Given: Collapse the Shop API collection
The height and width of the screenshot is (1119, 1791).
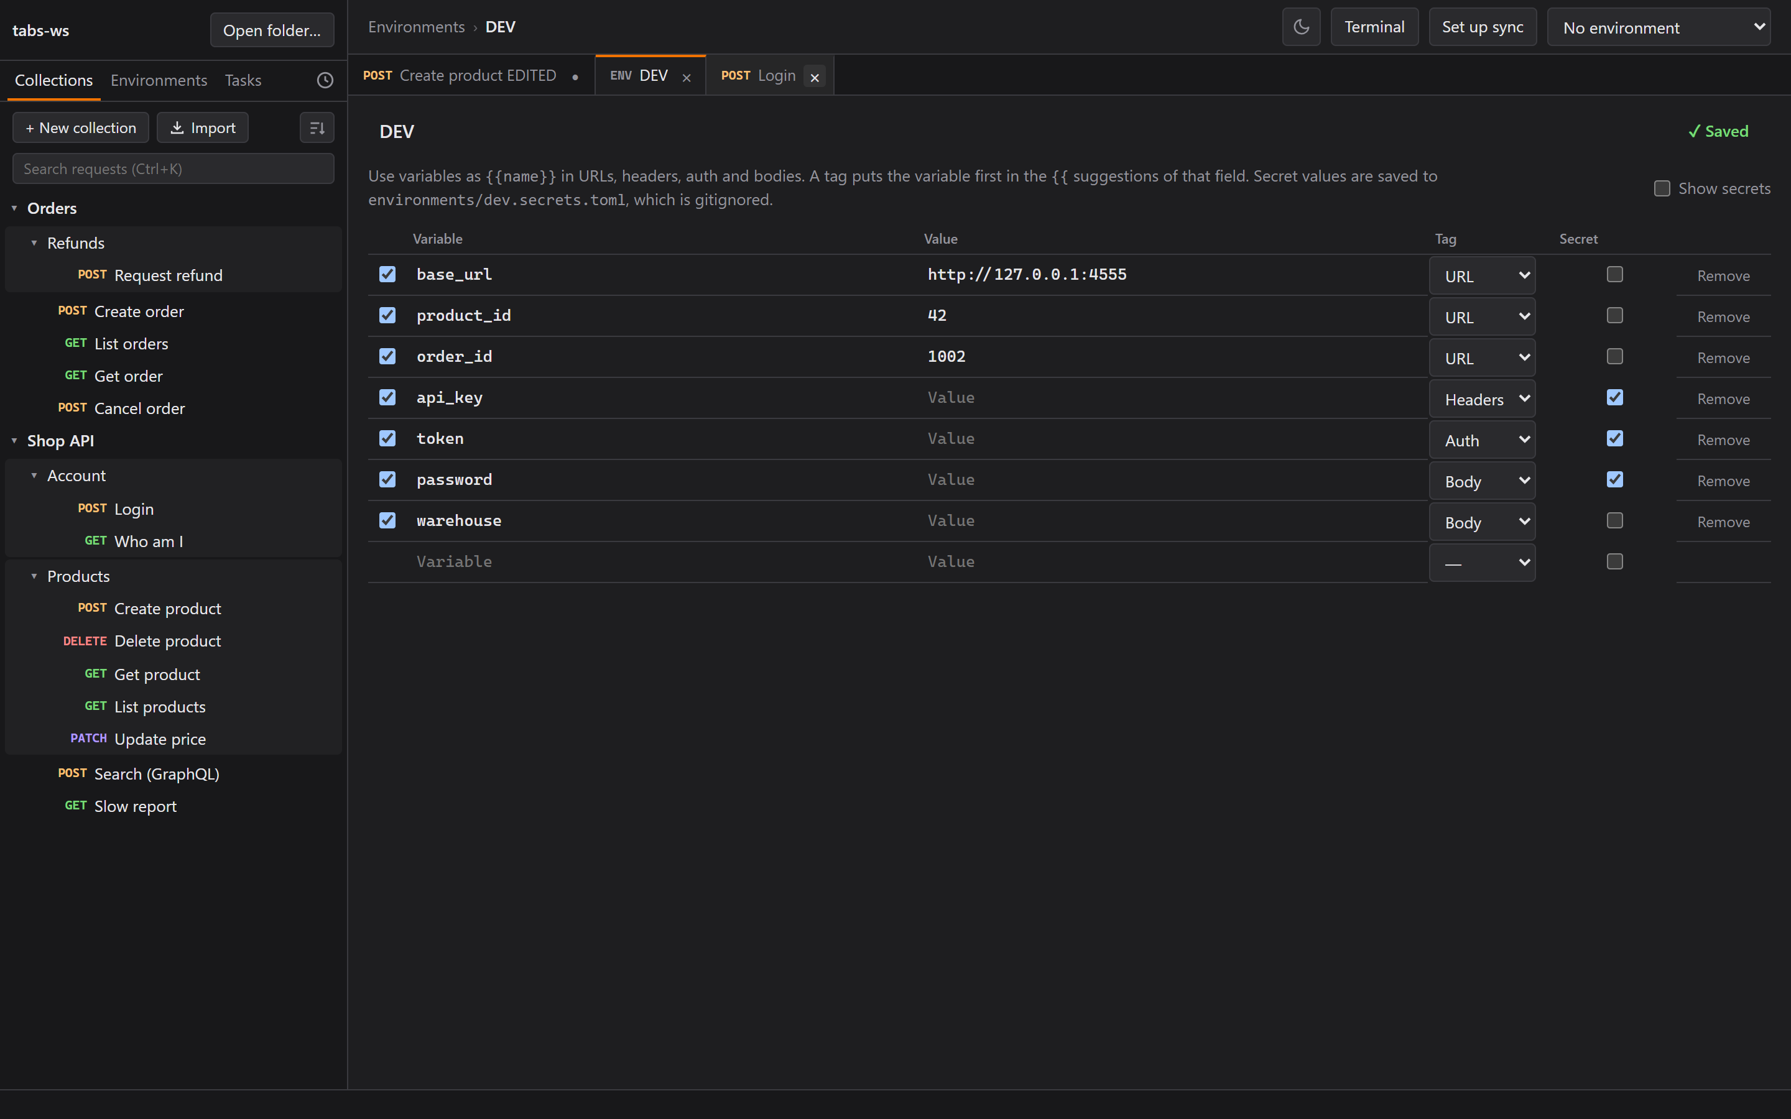Looking at the screenshot, I should pyautogui.click(x=14, y=441).
